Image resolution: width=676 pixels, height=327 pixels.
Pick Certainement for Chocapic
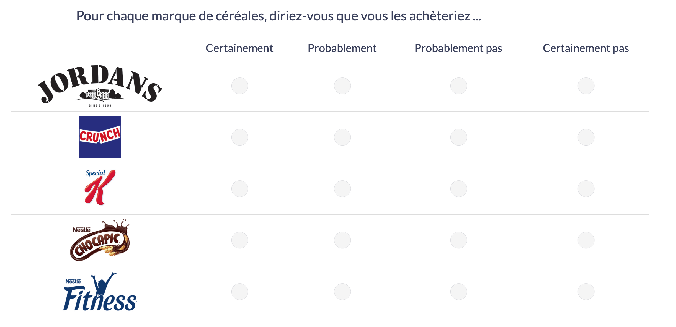[240, 240]
